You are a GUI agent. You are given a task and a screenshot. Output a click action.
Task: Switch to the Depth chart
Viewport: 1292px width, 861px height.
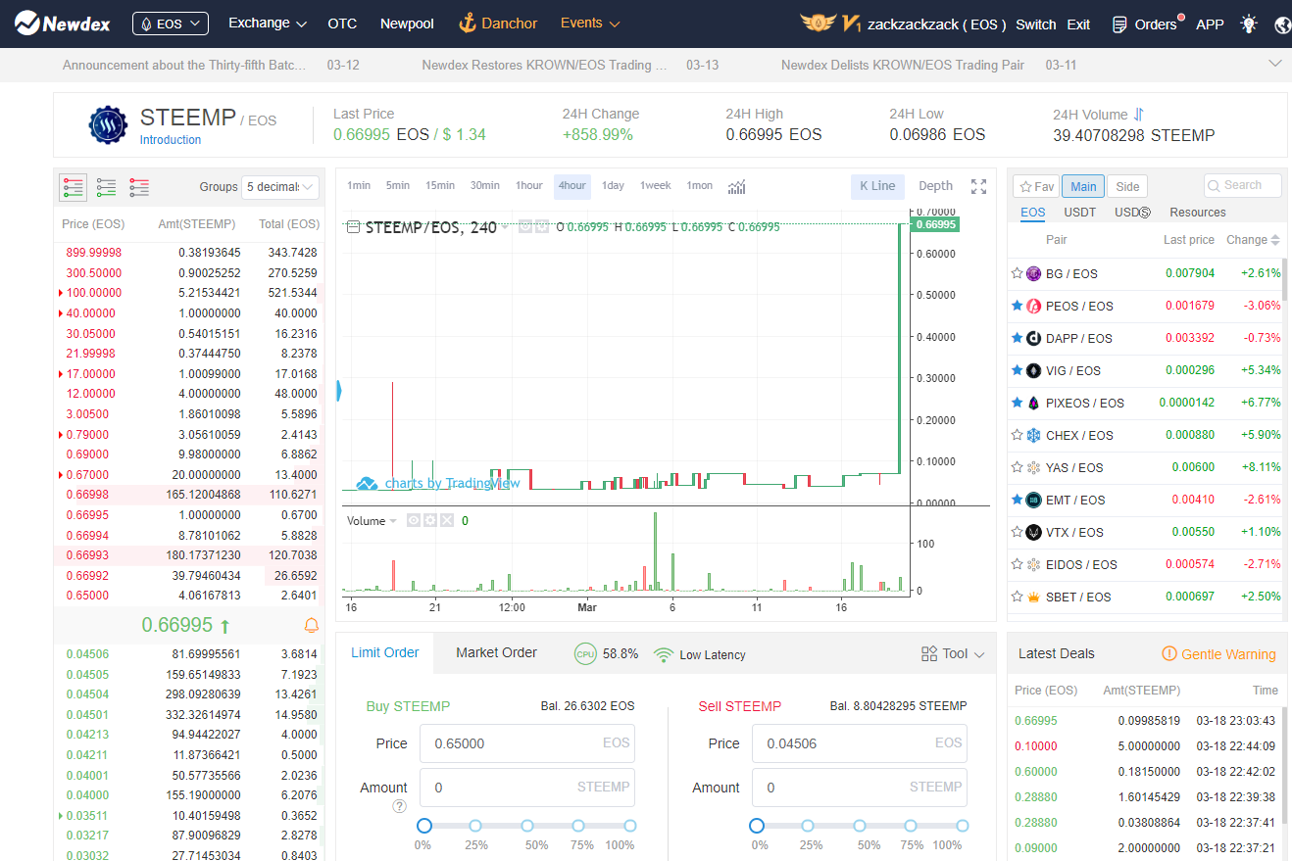tap(935, 186)
